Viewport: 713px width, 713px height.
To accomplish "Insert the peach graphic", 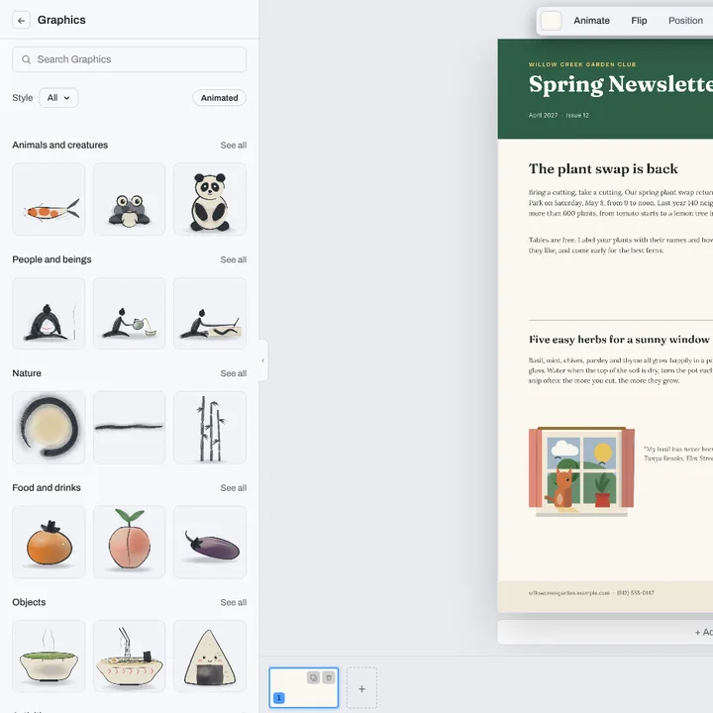I will 129,542.
